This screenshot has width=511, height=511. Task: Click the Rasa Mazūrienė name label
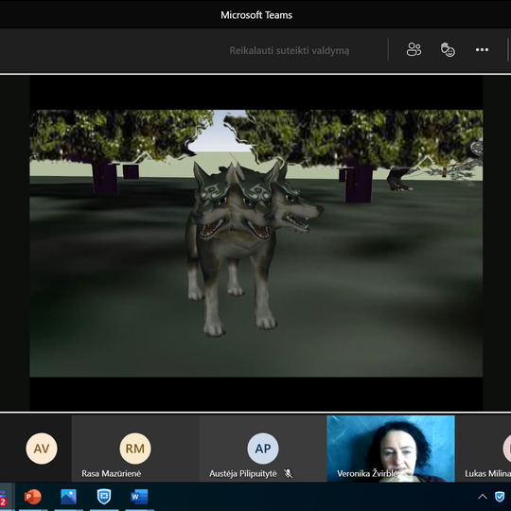click(111, 473)
